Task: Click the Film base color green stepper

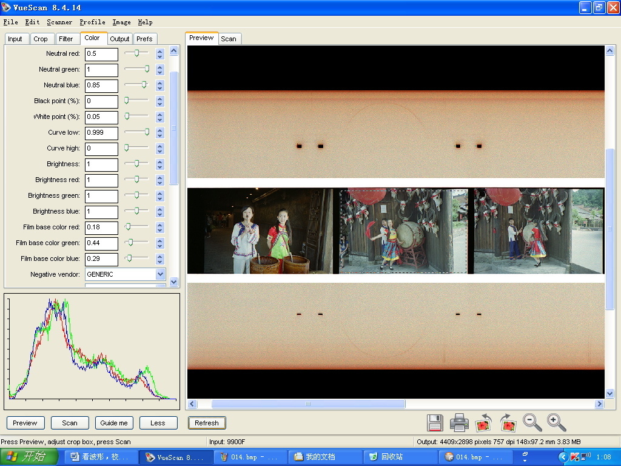Action: (160, 243)
